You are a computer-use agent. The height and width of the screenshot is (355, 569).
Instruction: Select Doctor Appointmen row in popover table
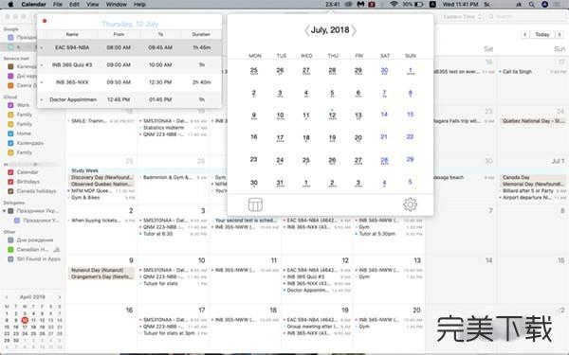(x=129, y=99)
